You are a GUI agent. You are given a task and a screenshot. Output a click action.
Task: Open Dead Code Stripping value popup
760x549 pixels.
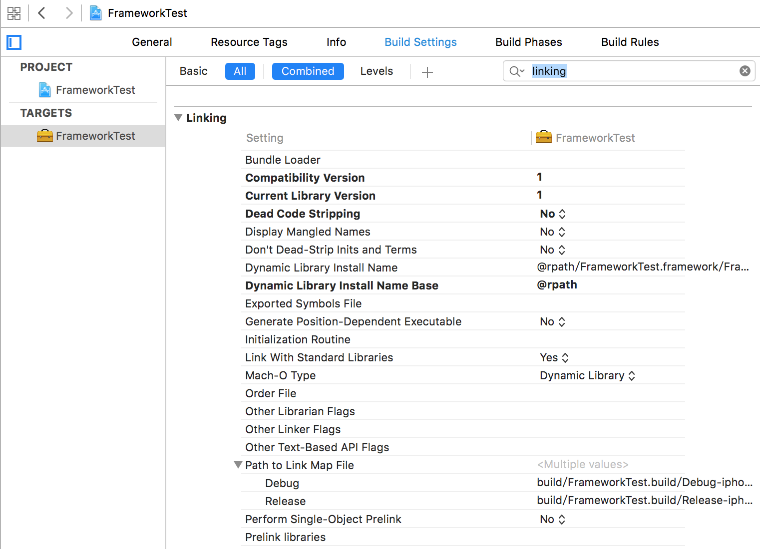click(x=552, y=214)
